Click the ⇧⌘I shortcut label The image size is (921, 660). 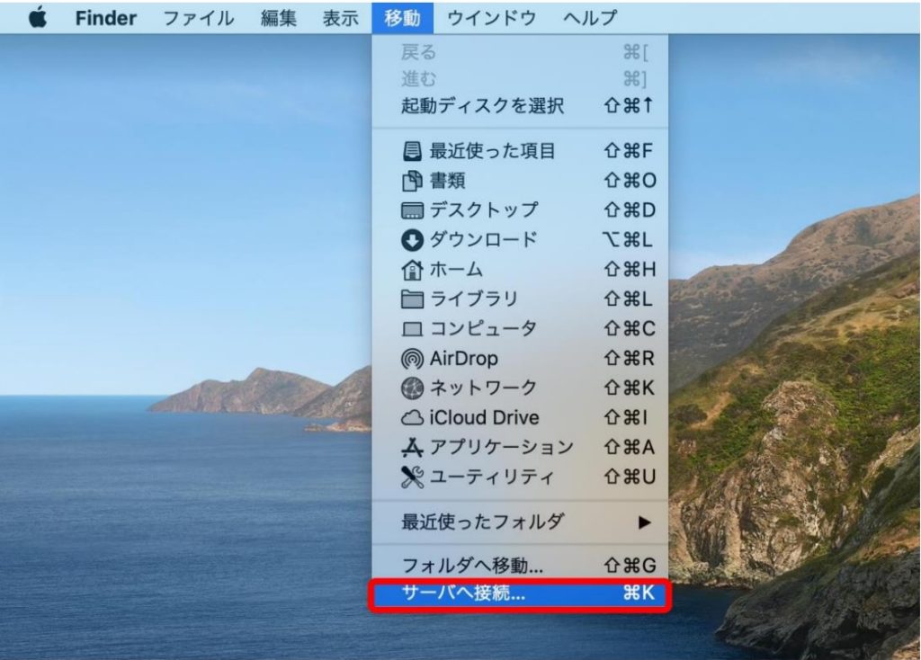point(627,417)
